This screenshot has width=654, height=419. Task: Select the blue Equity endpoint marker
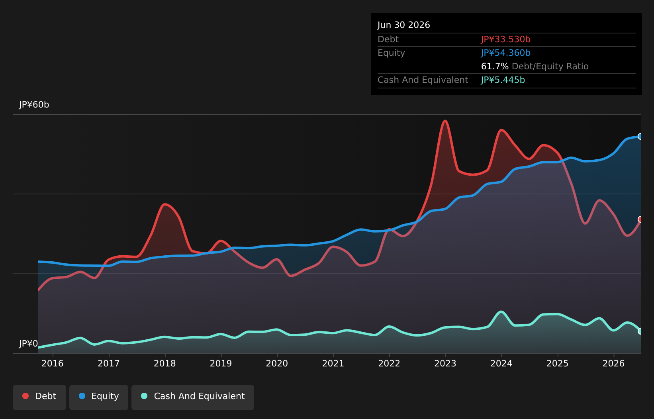[640, 137]
